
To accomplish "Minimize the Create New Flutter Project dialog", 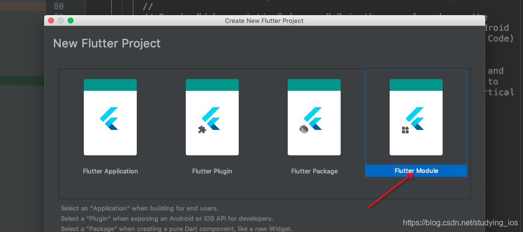I will tap(61, 21).
